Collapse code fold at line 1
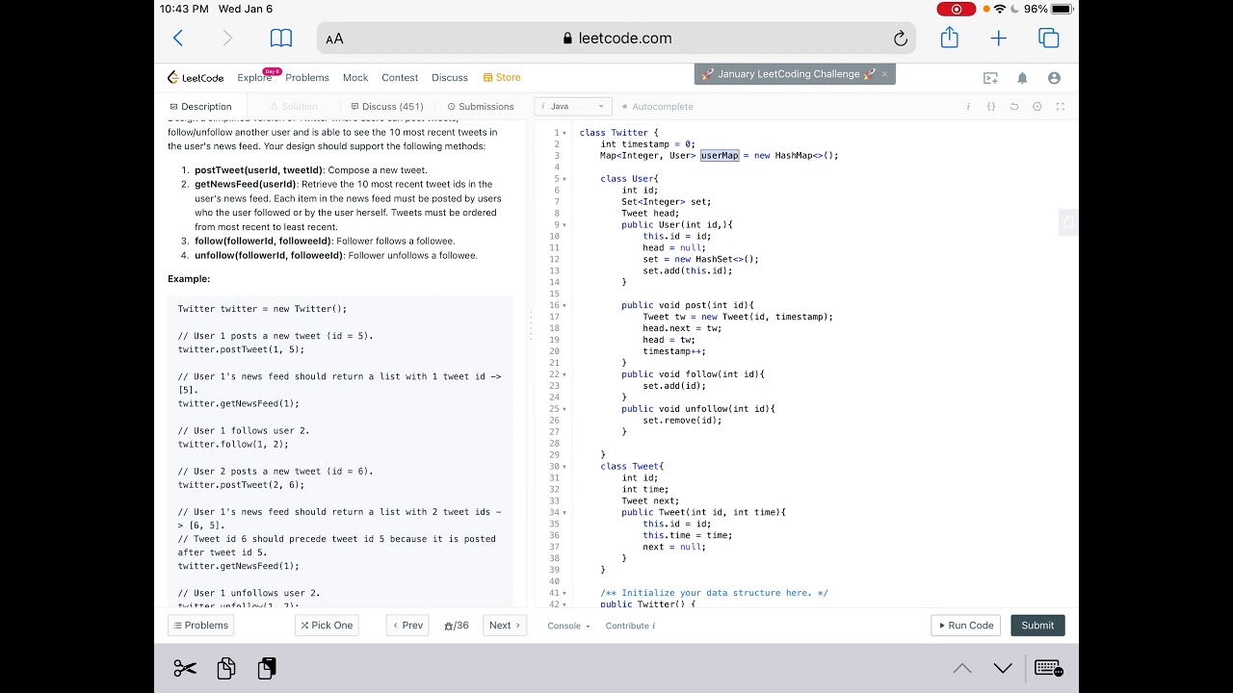1233x693 pixels. (x=564, y=133)
